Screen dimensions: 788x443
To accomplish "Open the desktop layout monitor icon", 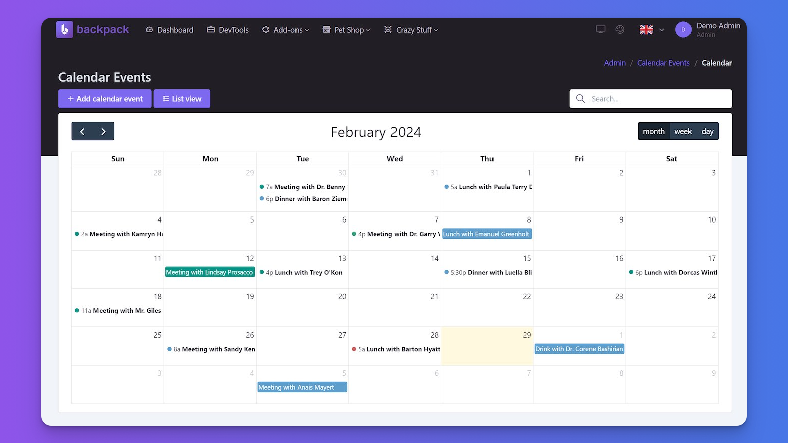I will 600,30.
